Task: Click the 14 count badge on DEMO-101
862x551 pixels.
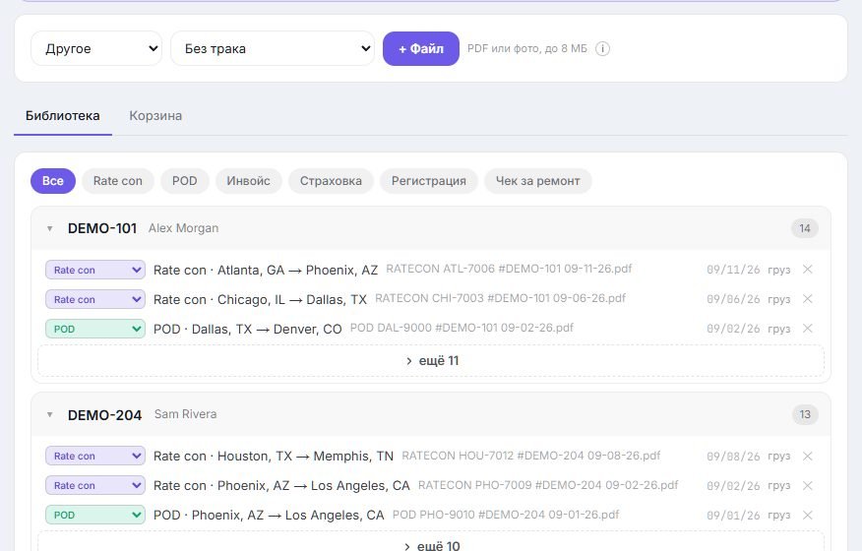Action: 805,228
